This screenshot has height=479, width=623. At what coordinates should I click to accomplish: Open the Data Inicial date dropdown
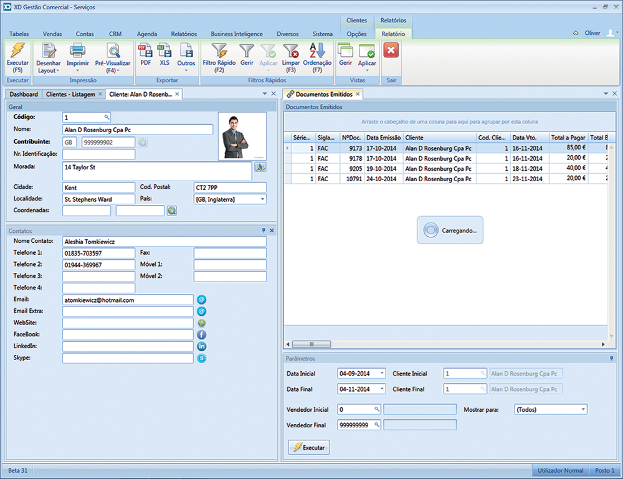[x=381, y=374]
